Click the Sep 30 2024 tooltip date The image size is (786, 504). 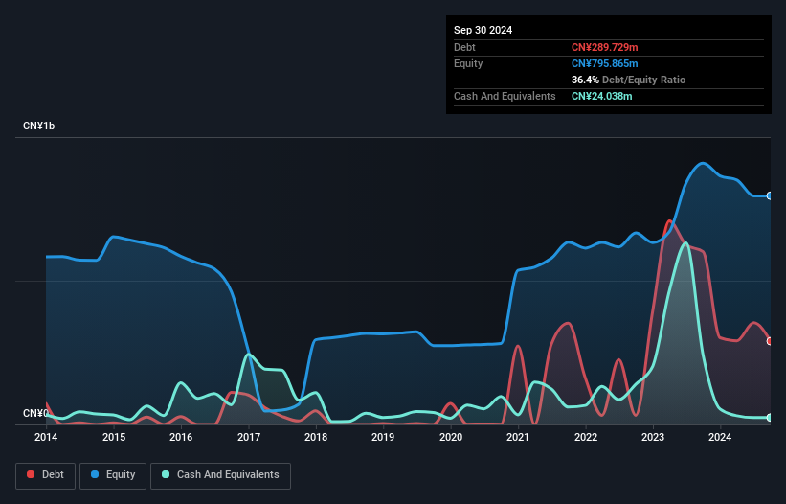pos(483,30)
